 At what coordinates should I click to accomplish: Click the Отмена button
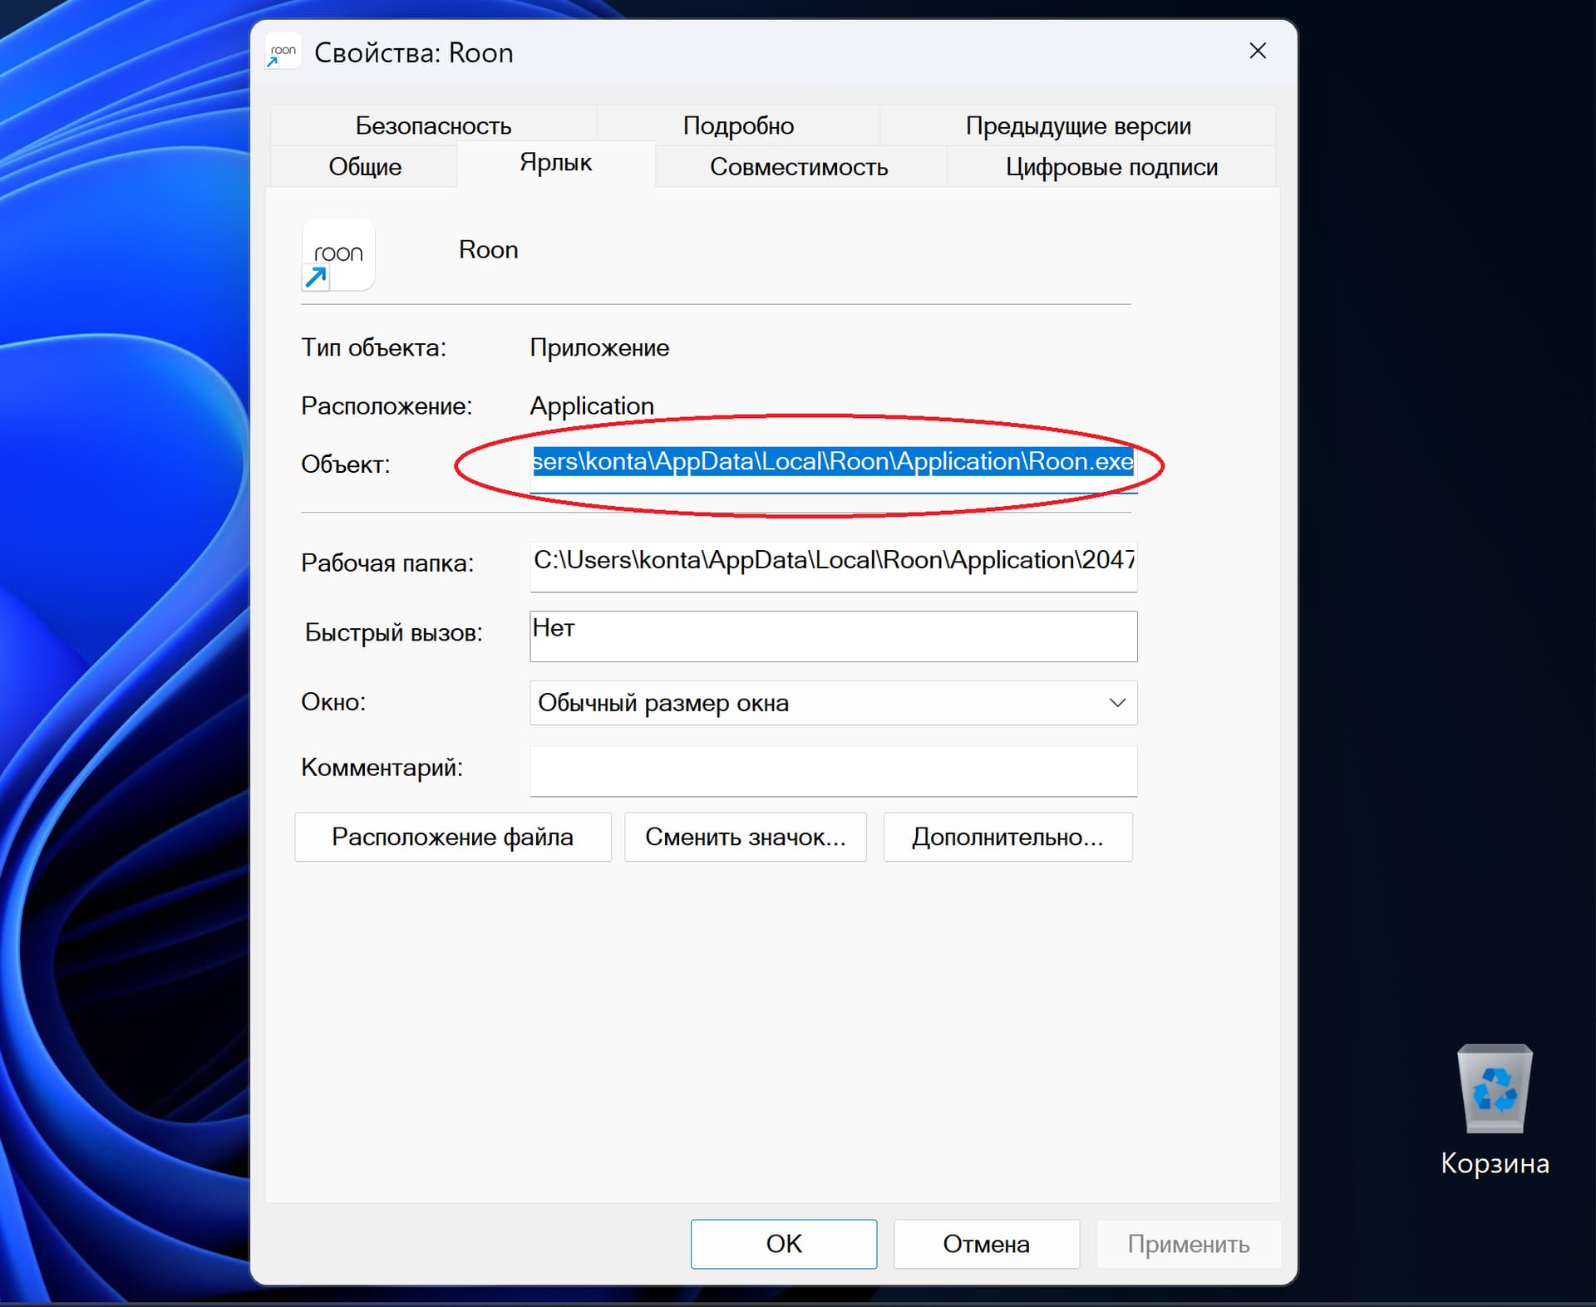(x=987, y=1244)
